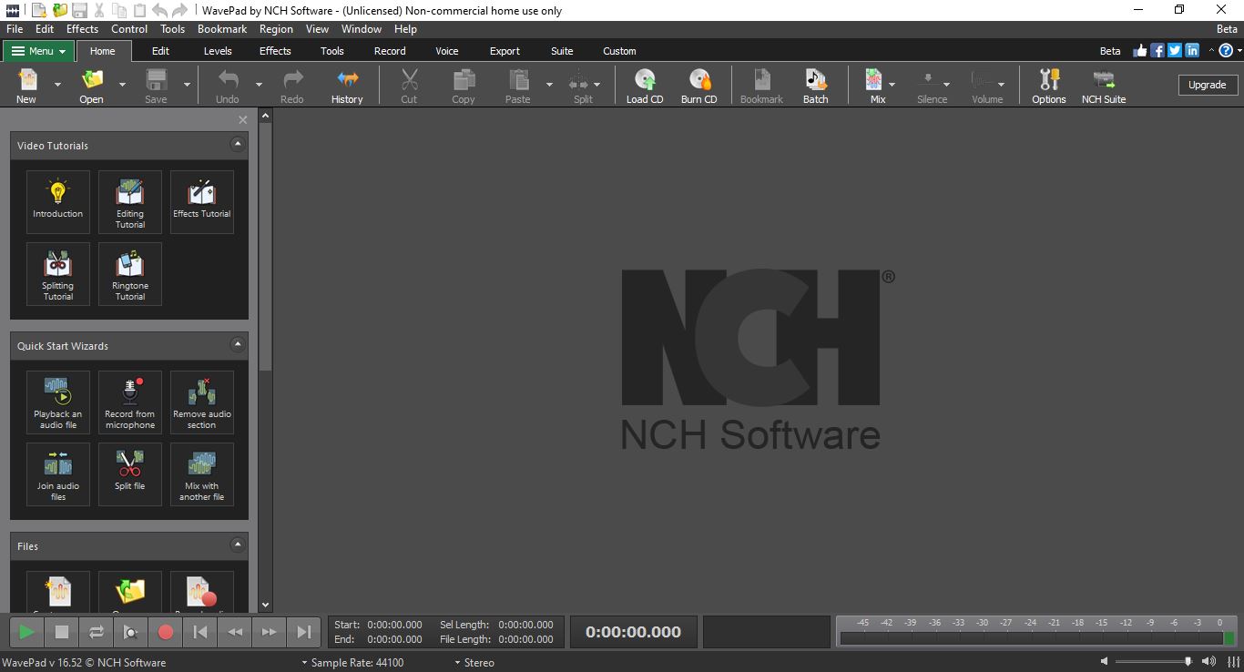
Task: Click the Fast forward button
Action: [x=269, y=631]
